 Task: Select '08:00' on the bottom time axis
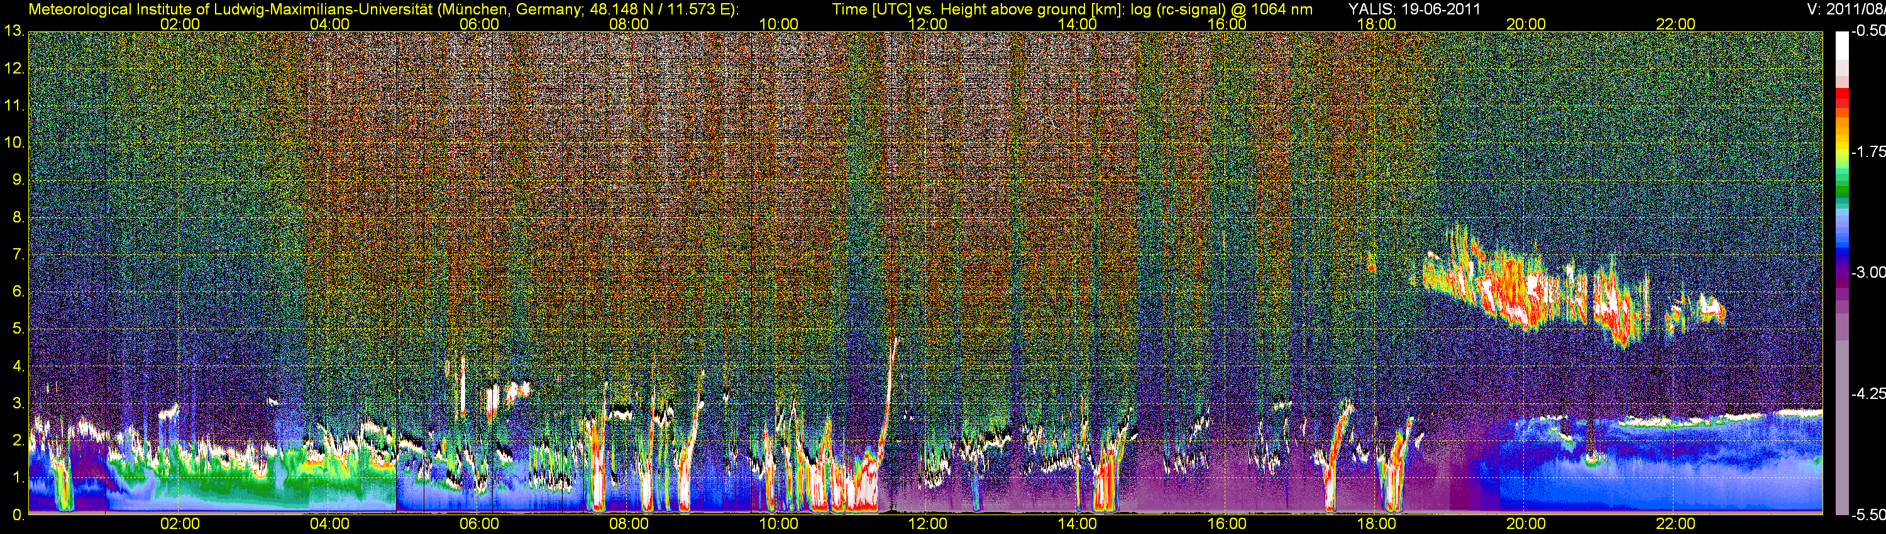pos(629,525)
